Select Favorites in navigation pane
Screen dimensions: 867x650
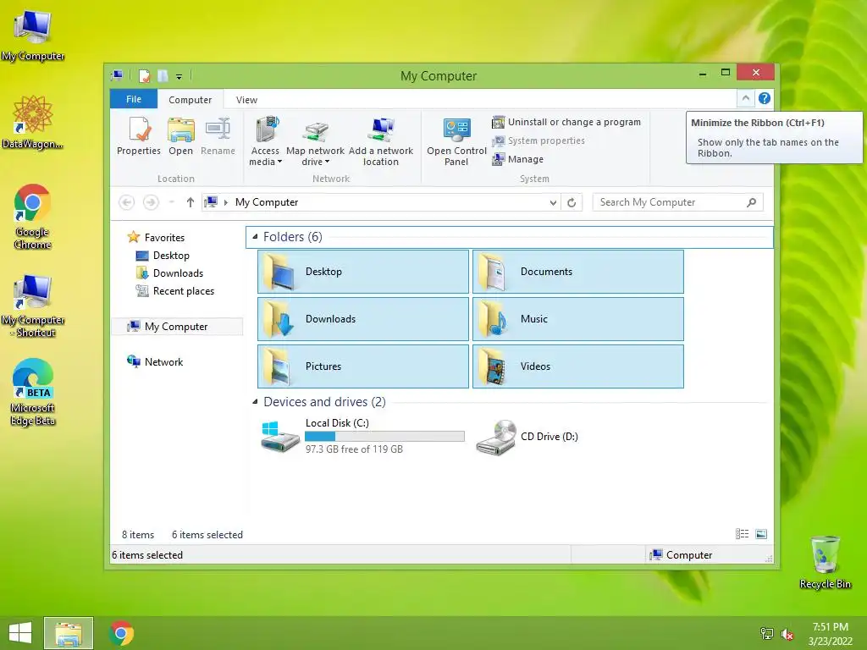click(157, 238)
